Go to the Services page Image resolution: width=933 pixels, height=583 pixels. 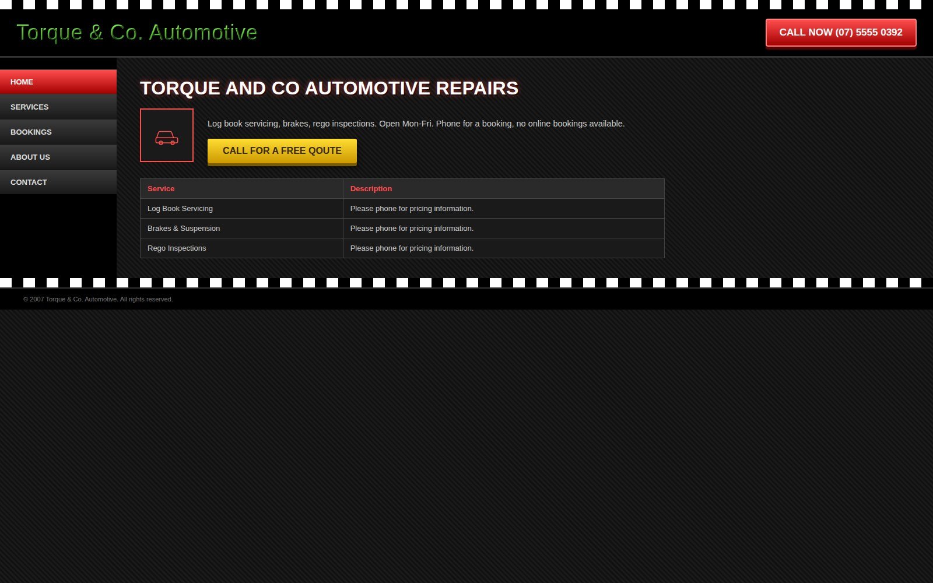click(58, 107)
